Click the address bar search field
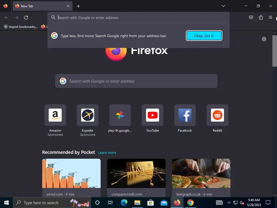The height and width of the screenshot is (208, 277). coord(138,18)
